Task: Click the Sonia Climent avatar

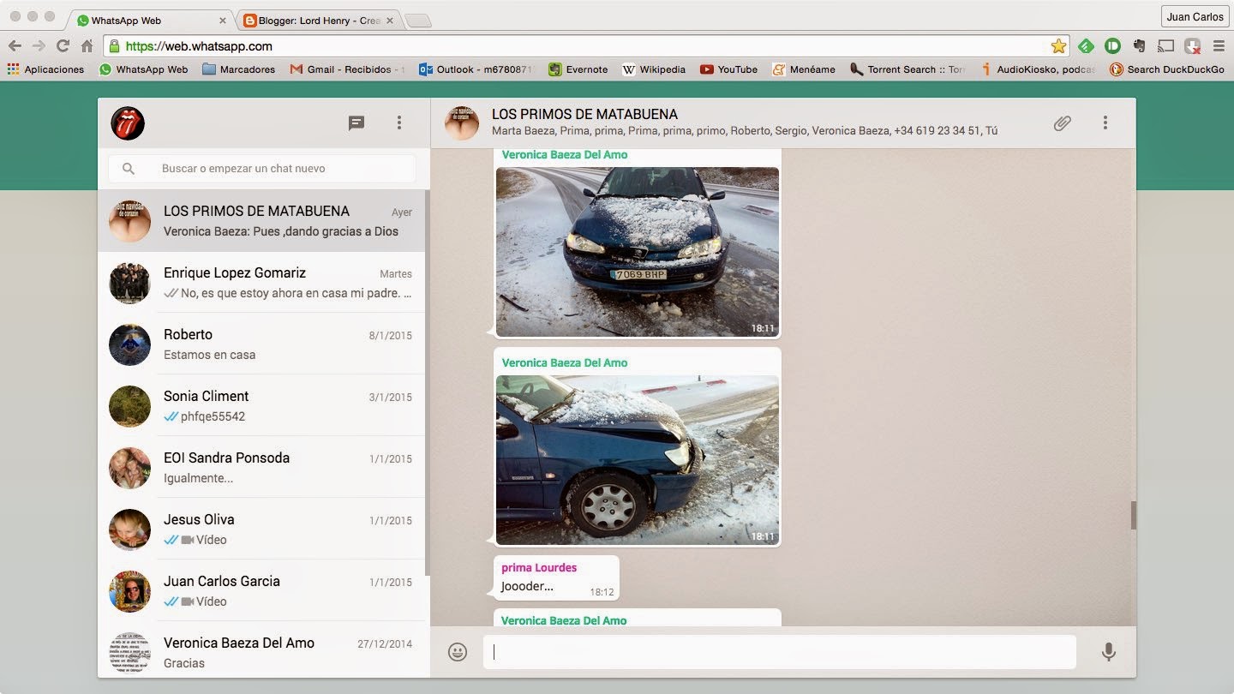Action: coord(129,406)
